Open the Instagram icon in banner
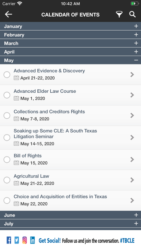Image resolution: width=141 pixels, height=251 pixels. [24, 240]
